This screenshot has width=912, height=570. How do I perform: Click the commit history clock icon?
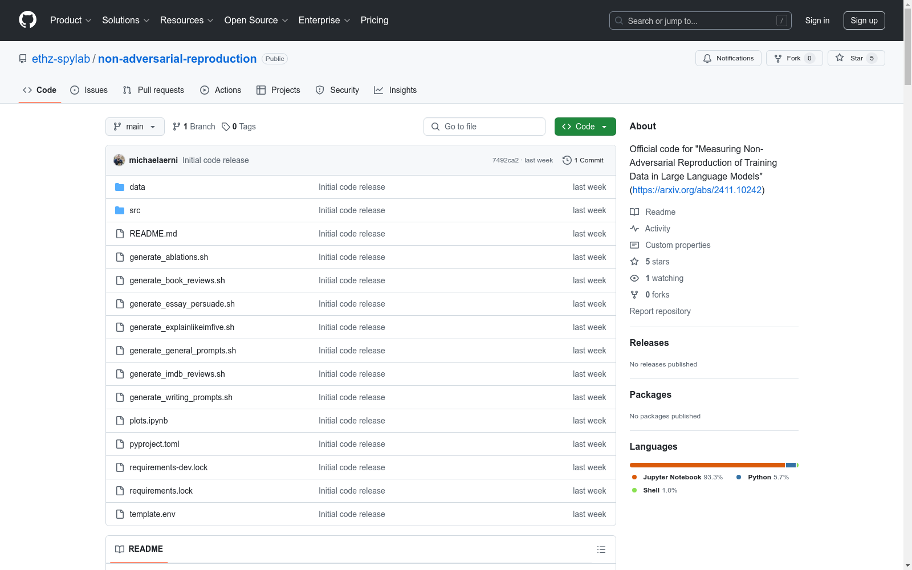tap(567, 160)
